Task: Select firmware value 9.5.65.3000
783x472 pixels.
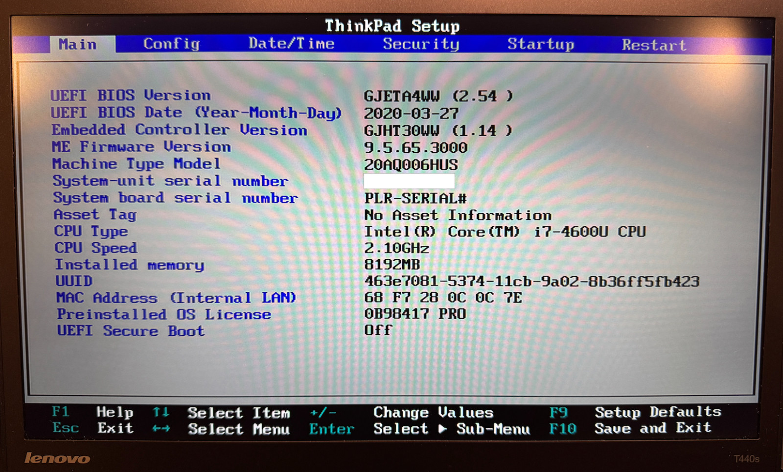Action: point(415,148)
